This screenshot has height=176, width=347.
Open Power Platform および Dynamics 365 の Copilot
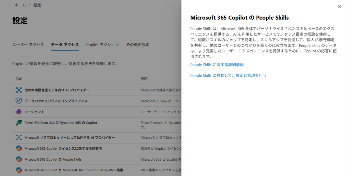click(61, 123)
